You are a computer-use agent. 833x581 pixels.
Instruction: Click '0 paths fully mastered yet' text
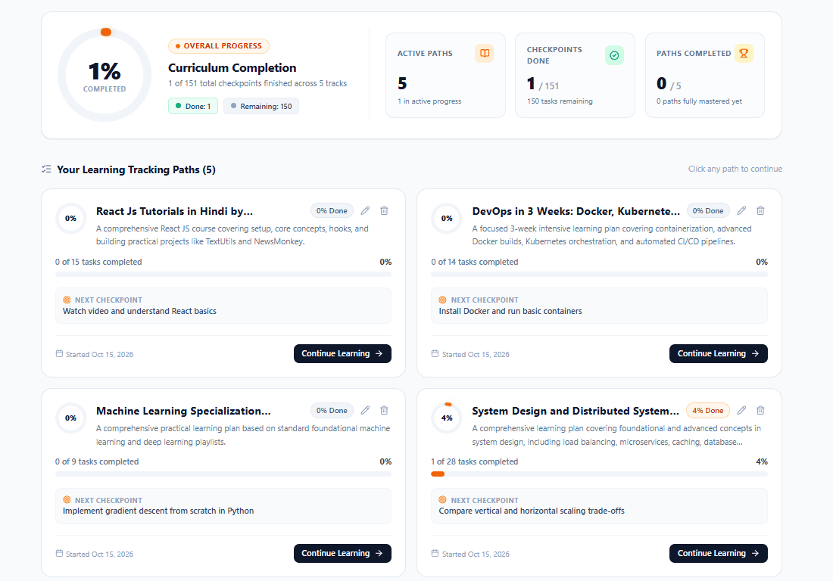(699, 101)
